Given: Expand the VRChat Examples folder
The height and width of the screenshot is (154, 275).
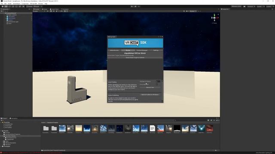Looking at the screenshot, I should pyautogui.click(x=3, y=143).
